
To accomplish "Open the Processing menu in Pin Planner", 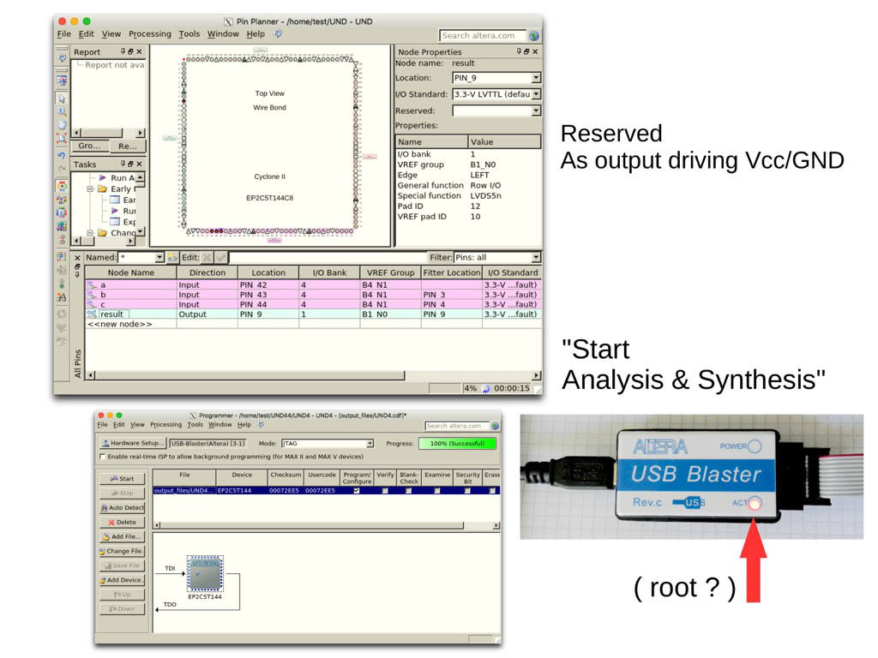I will tap(150, 34).
